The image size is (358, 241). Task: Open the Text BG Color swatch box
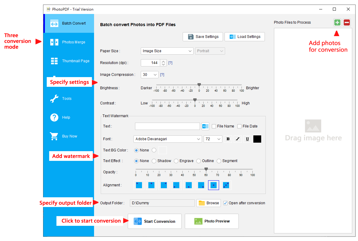click(x=163, y=150)
